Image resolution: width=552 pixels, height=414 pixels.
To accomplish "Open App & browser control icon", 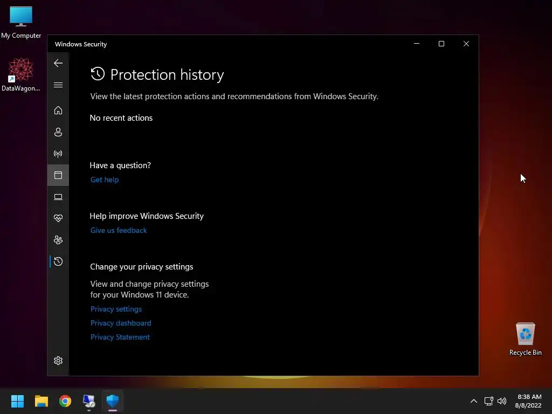I will pyautogui.click(x=58, y=175).
